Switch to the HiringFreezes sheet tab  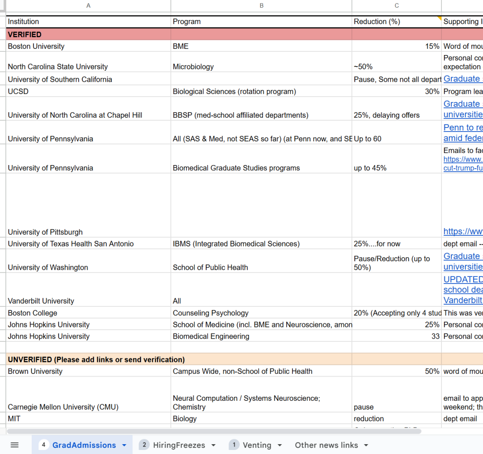tap(179, 445)
